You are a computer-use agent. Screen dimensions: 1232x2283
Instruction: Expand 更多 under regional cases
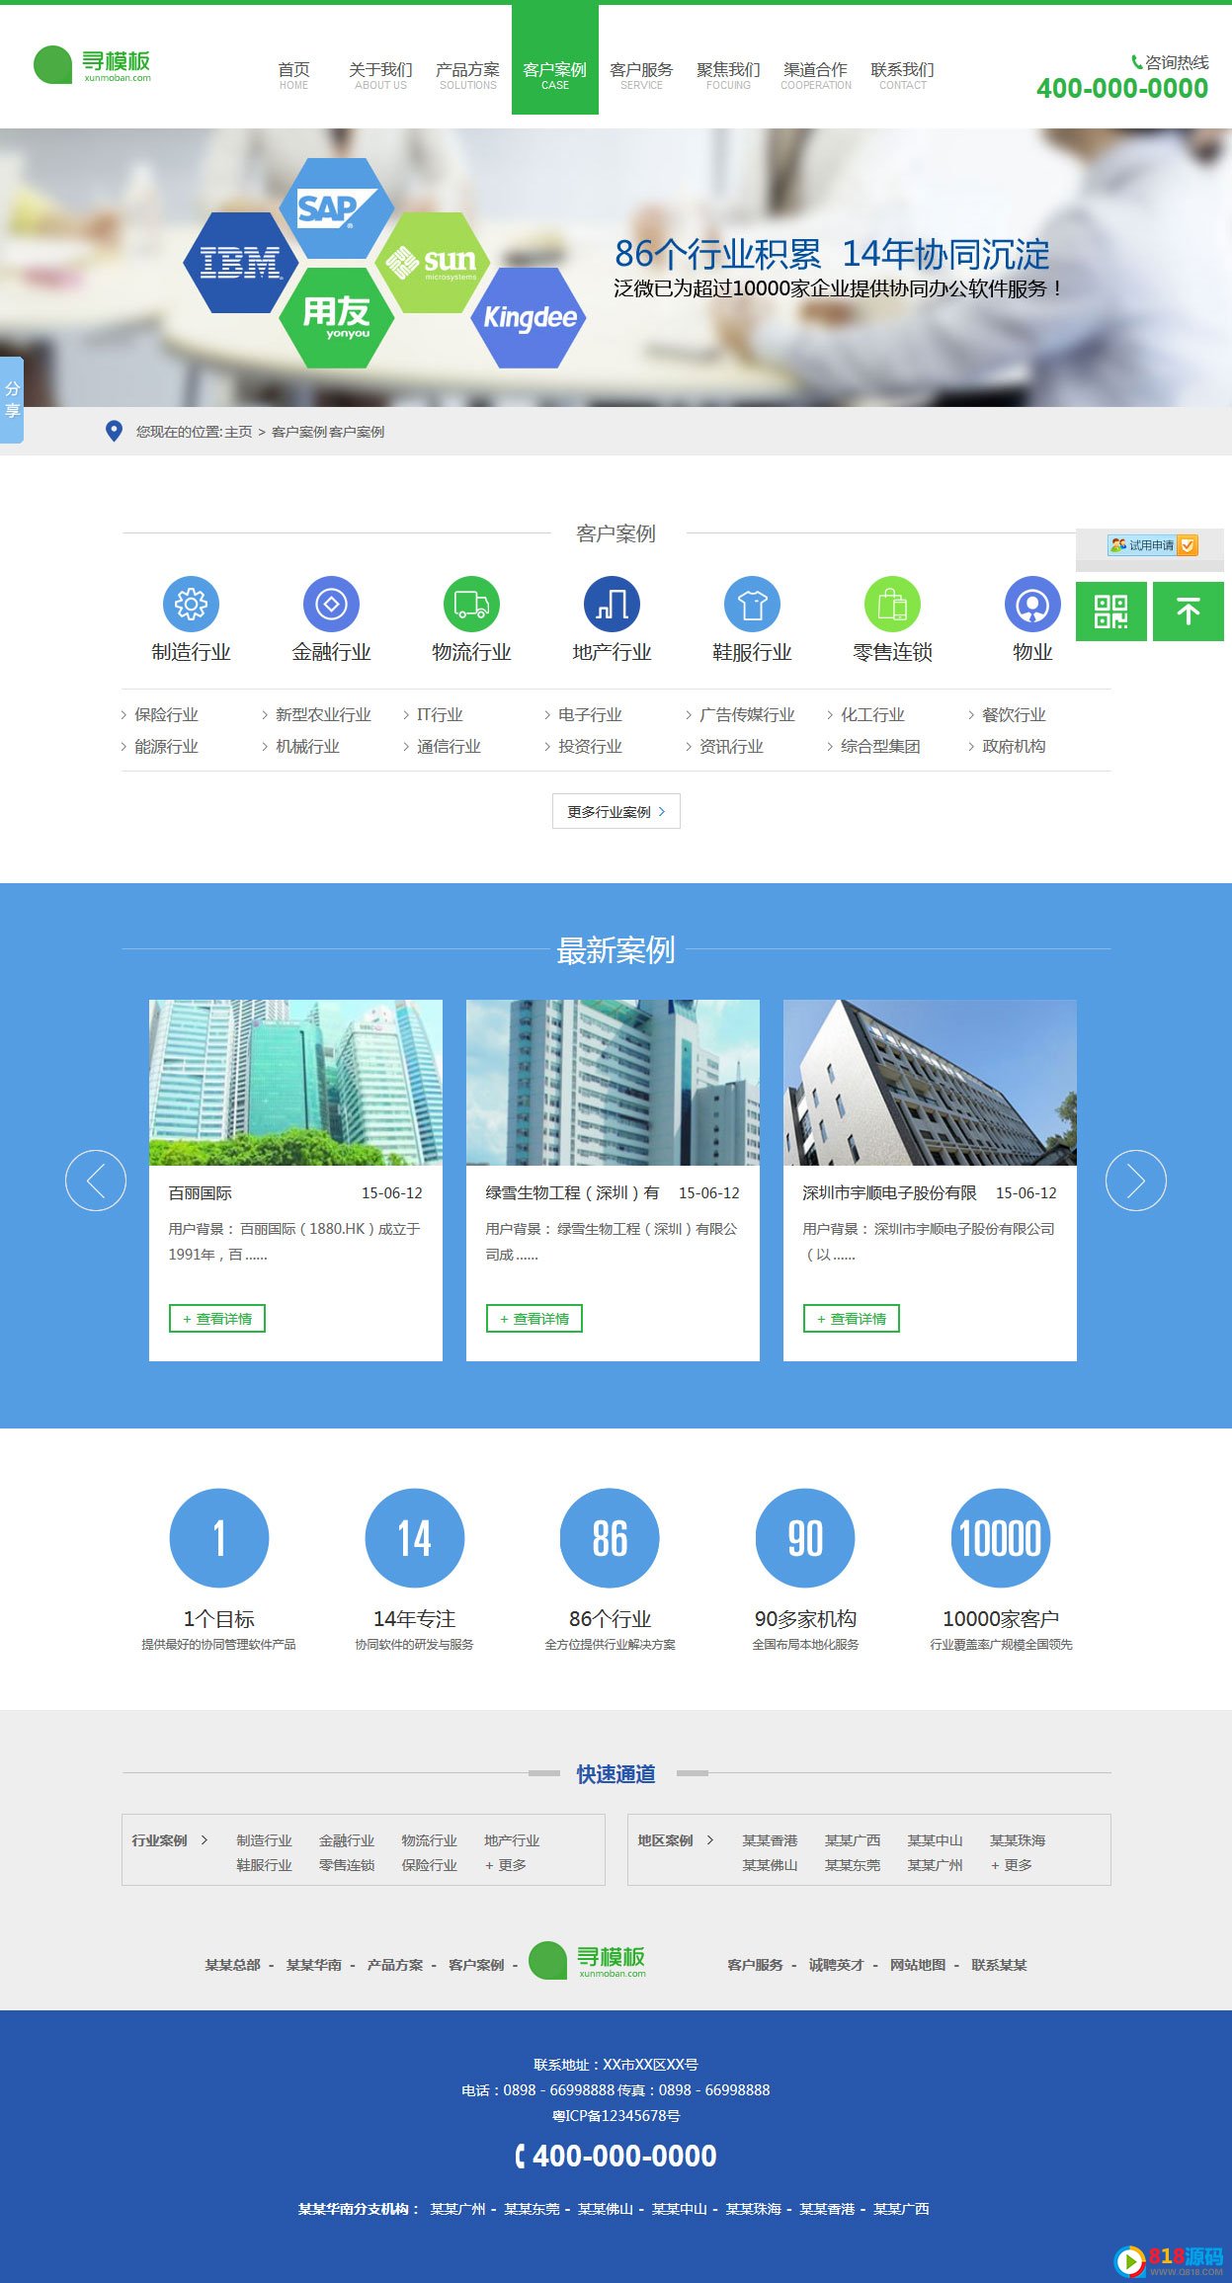[1012, 1865]
